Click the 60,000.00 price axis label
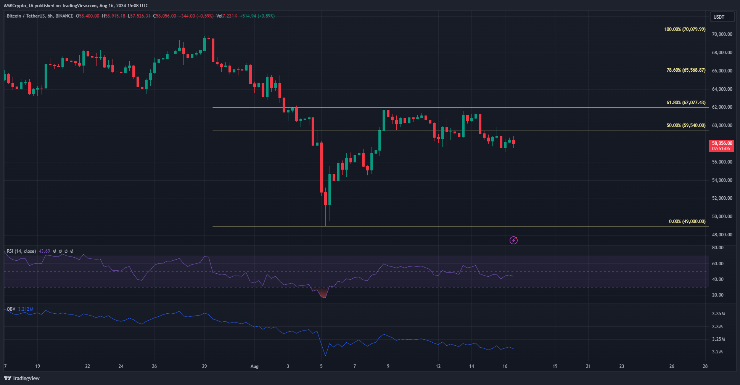The width and height of the screenshot is (740, 385). [x=722, y=125]
